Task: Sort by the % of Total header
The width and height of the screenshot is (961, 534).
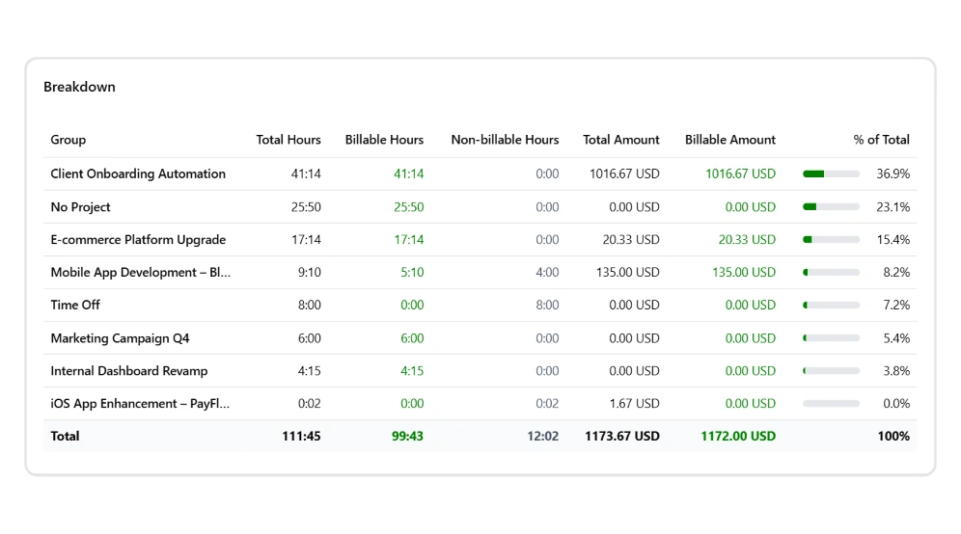Action: (x=881, y=140)
